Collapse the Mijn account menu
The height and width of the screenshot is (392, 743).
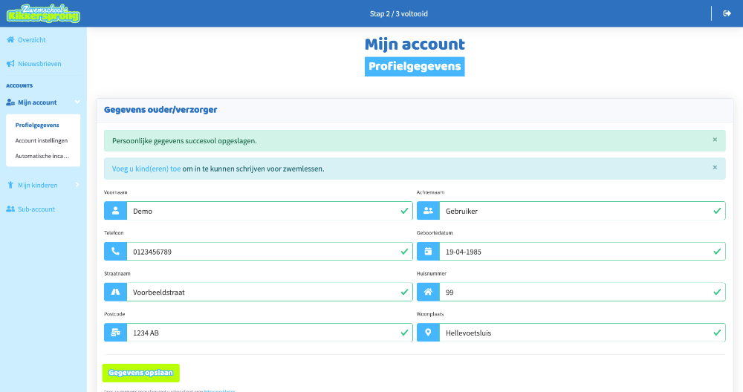(77, 102)
